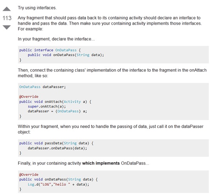This screenshot has width=210, height=194.
Task: Click the "super.onAttach(a);" code line
Action: (x=47, y=106)
